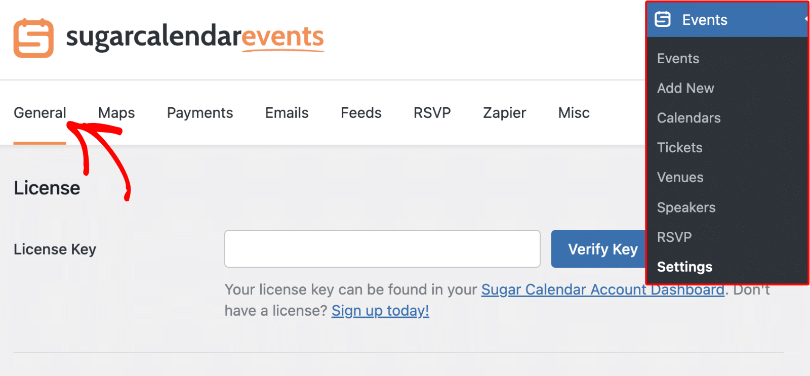Switch to the Emails settings tab
This screenshot has width=810, height=376.
point(287,113)
